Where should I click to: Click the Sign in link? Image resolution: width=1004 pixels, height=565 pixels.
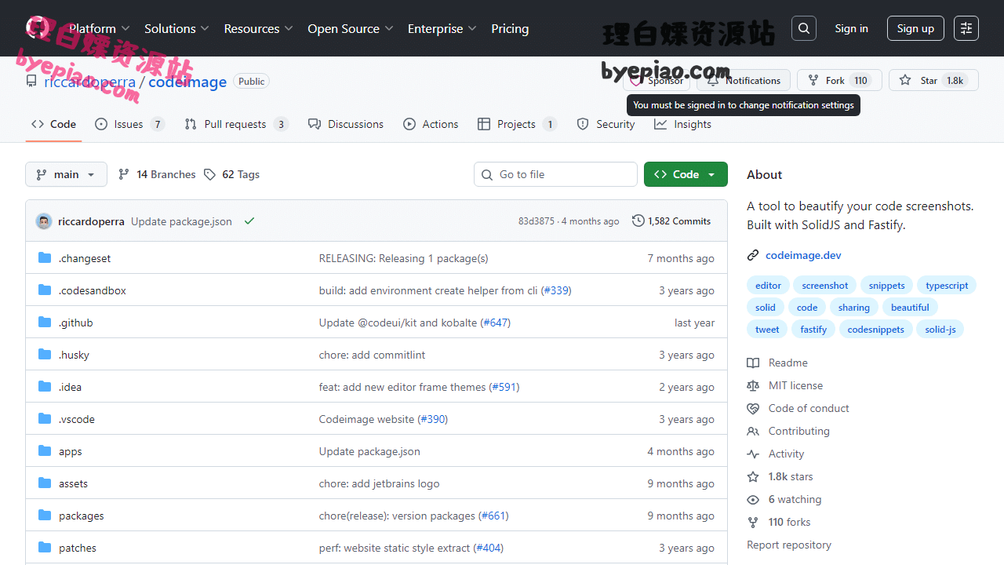(851, 28)
